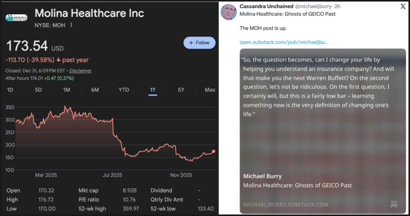Select the 5D chart range
This screenshot has width=410, height=216.
click(x=38, y=90)
